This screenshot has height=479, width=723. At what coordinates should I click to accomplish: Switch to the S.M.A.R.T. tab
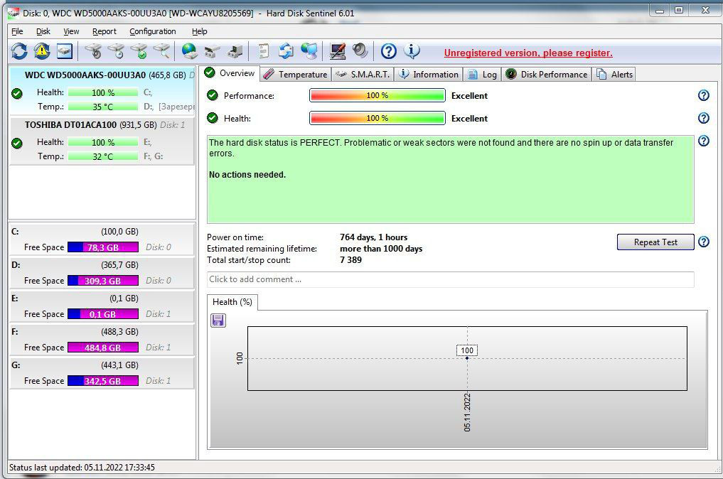click(363, 74)
